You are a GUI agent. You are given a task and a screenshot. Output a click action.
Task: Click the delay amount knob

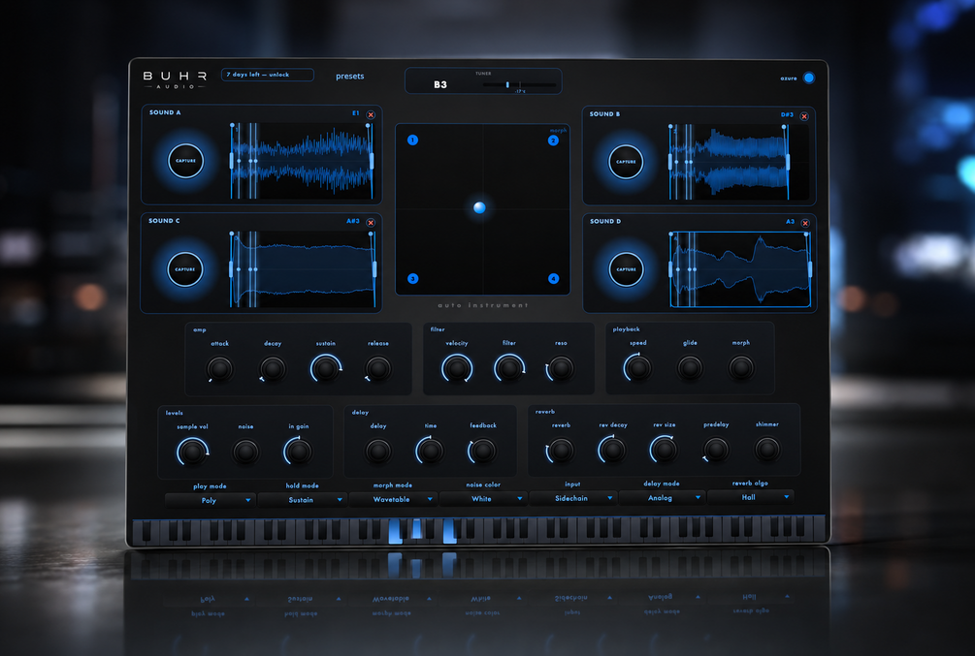click(x=378, y=451)
